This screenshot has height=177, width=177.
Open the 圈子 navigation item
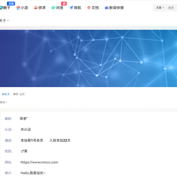pos(5,7)
